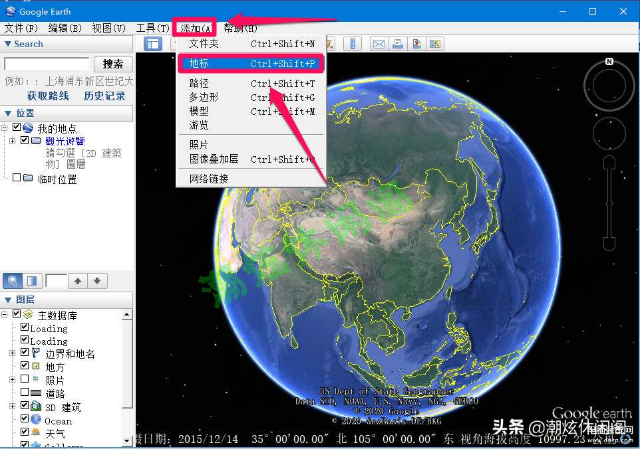Click the 天气 weather sun icon
The image size is (640, 449).
[x=36, y=432]
